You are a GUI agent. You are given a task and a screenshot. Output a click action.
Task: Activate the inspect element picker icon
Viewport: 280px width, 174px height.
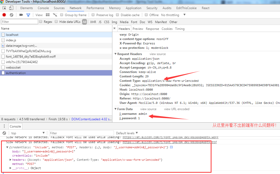[x=4, y=8]
